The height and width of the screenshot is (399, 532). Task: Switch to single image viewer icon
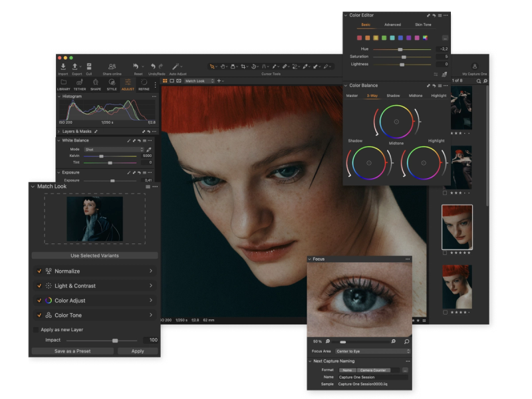point(172,80)
